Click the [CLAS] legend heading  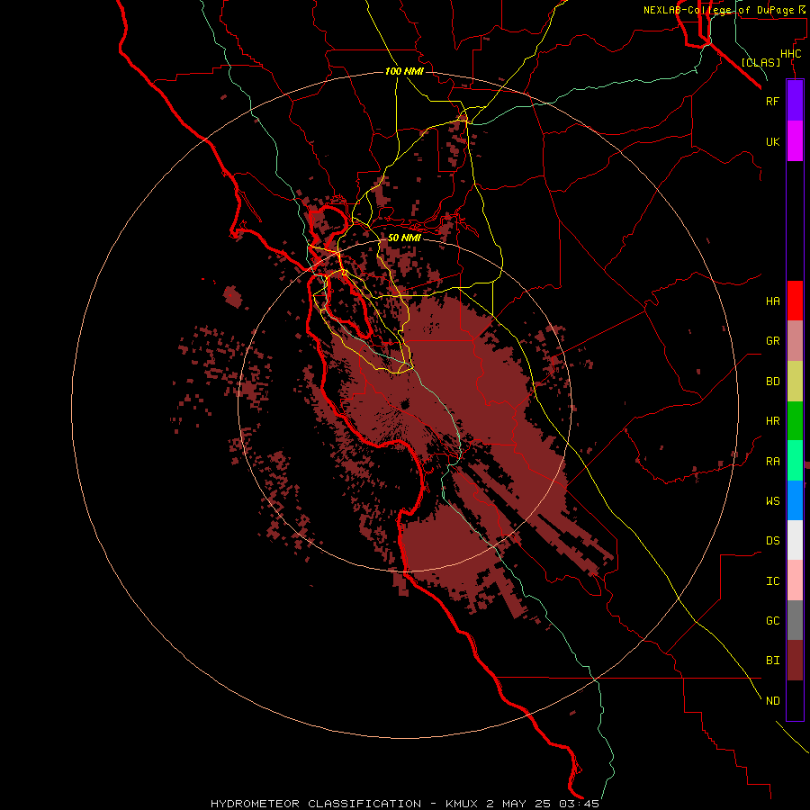tap(760, 62)
